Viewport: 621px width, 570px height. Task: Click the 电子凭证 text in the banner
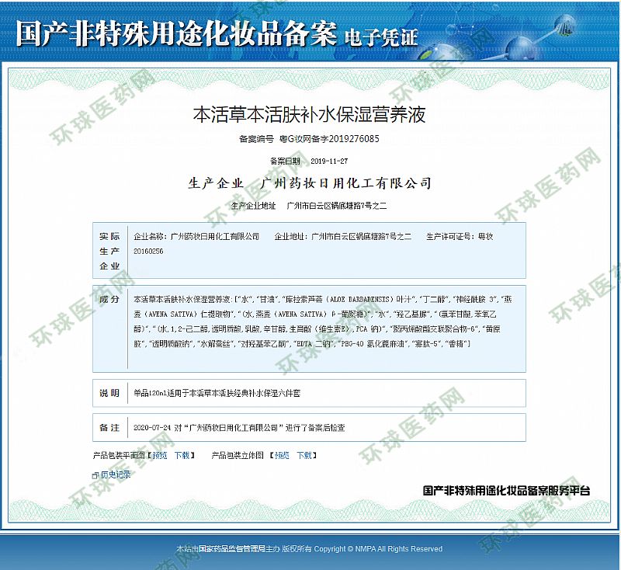click(x=380, y=36)
